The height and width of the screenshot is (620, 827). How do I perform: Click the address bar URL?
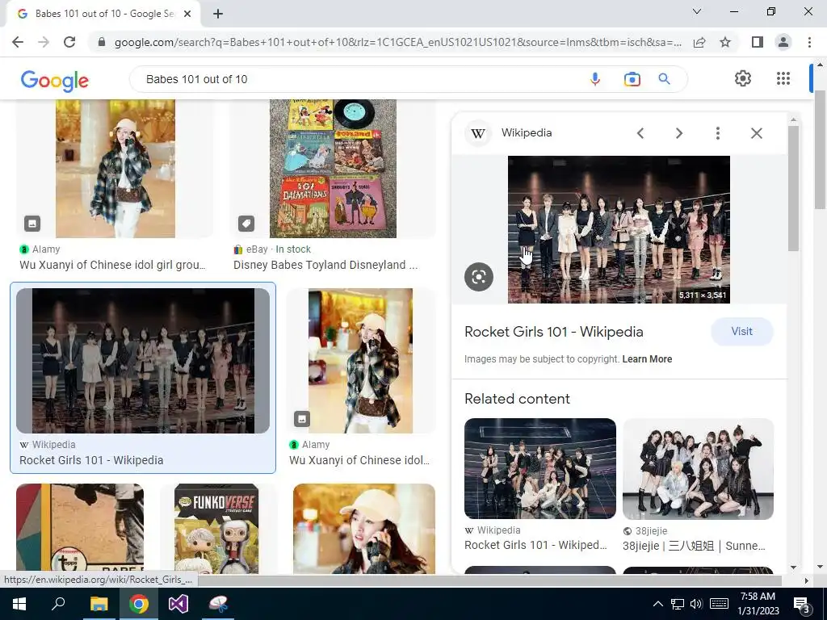[397, 42]
